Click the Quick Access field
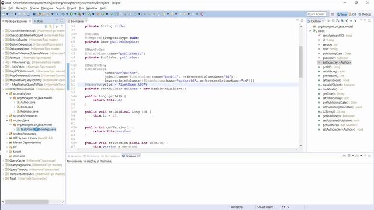 click(317, 14)
